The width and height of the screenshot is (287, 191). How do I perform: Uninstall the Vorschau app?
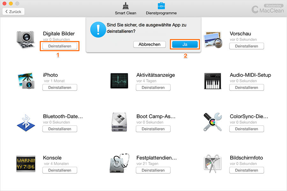[x=247, y=46]
